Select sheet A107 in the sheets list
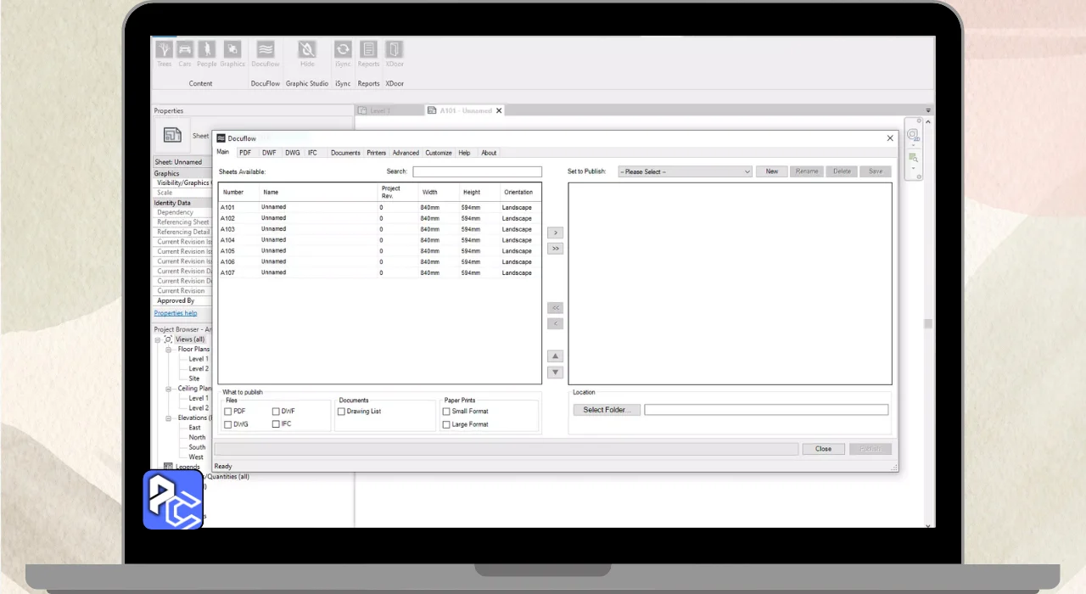Screen dimensions: 1086x594 pyautogui.click(x=379, y=273)
